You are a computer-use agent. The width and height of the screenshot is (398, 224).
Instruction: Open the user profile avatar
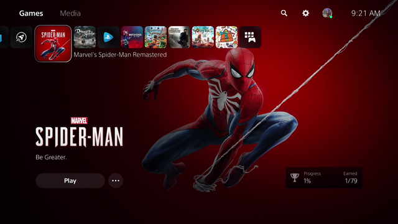(327, 13)
